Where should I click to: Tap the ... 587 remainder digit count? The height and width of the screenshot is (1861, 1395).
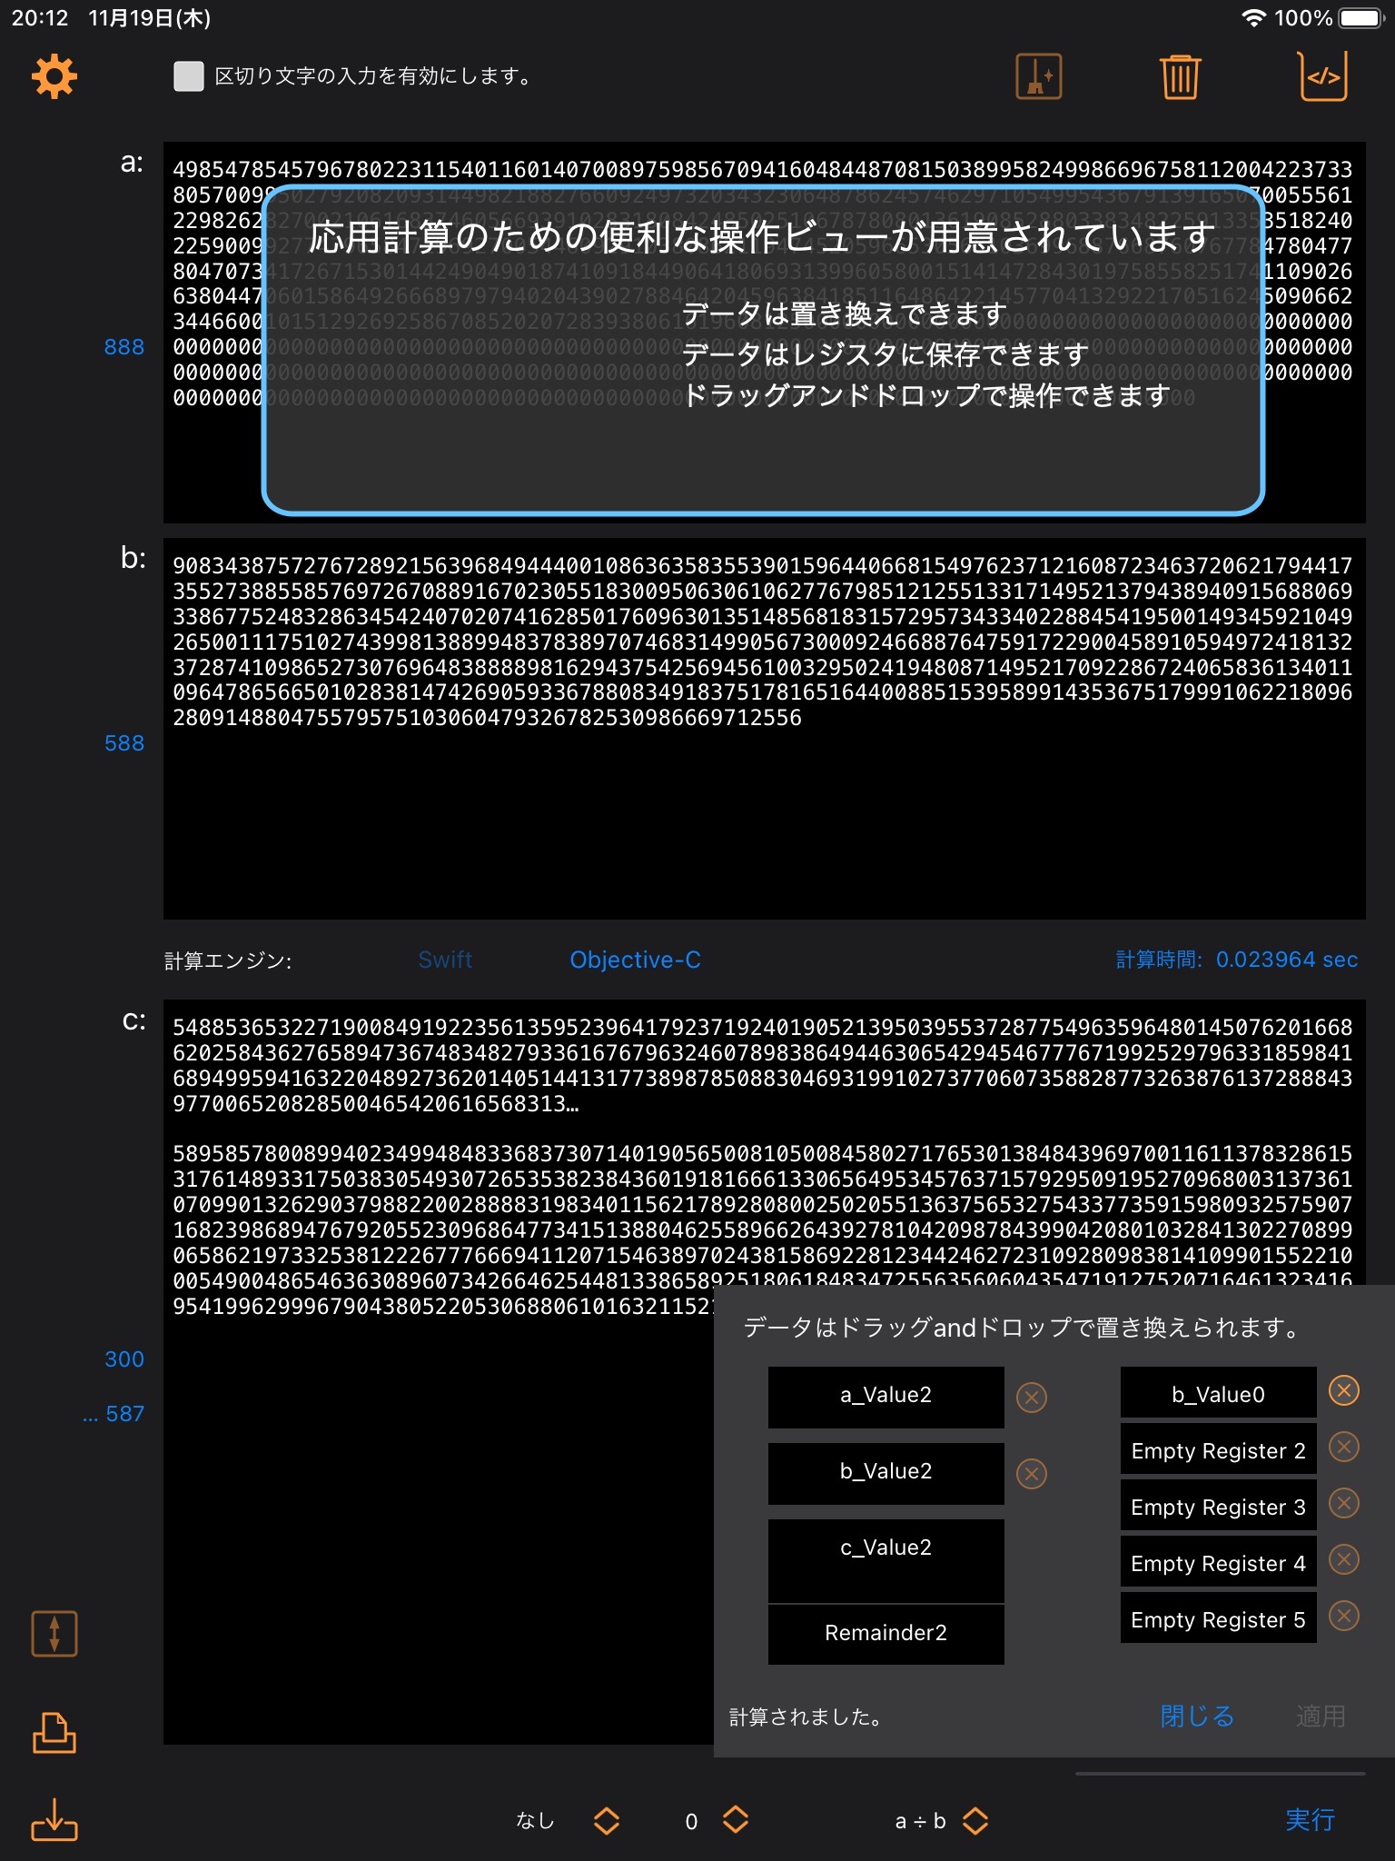[114, 1414]
